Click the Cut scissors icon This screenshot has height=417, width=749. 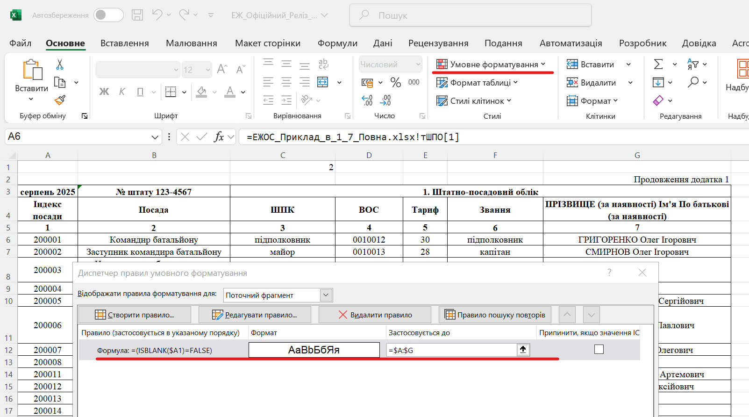tap(60, 65)
